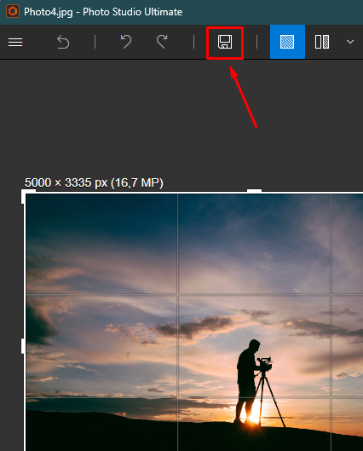Screen dimensions: 363x451
Task: Enable the single image view mode
Action: tap(287, 42)
